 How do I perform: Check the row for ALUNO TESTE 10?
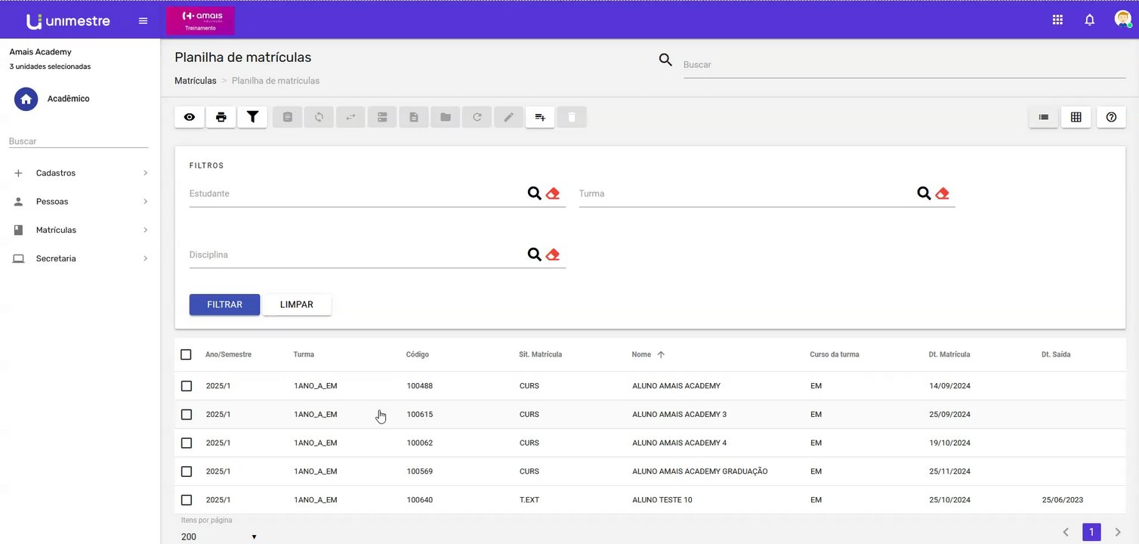click(187, 500)
